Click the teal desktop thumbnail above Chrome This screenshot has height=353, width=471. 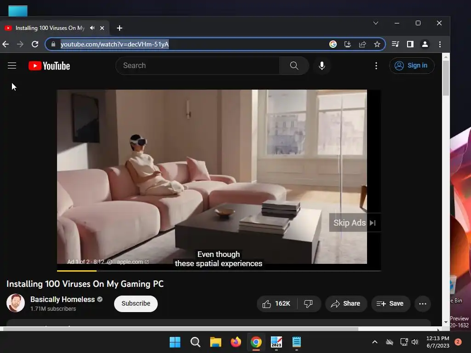coord(18,11)
